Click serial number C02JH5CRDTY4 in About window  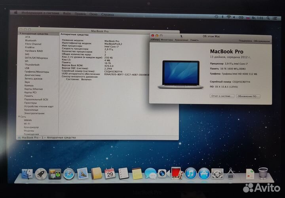[241, 82]
